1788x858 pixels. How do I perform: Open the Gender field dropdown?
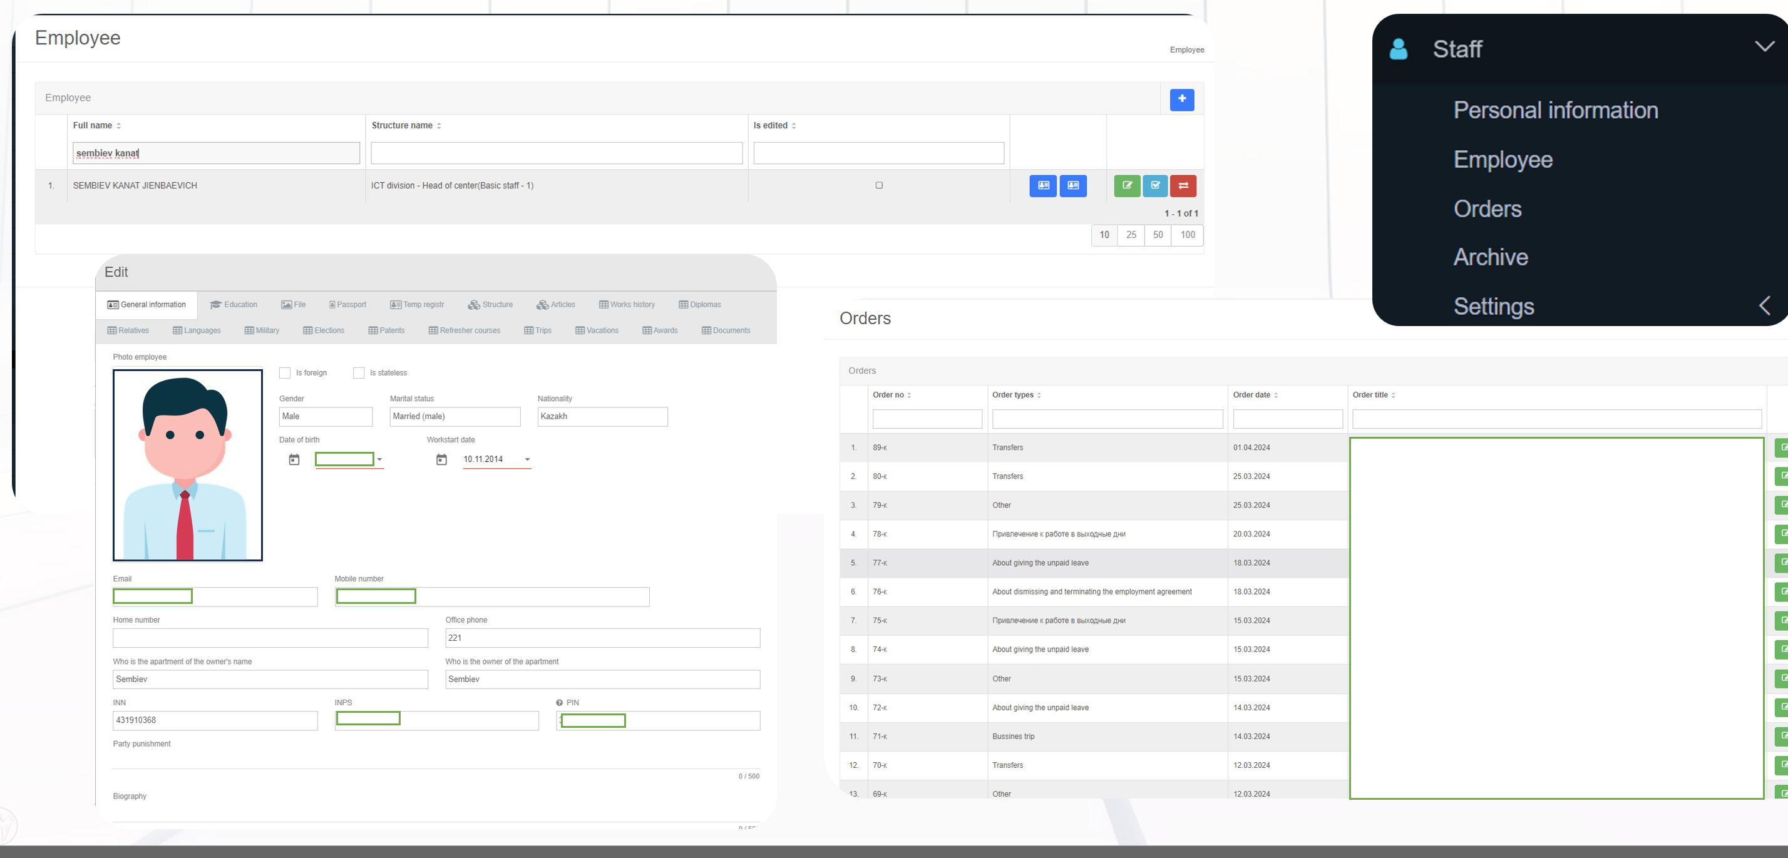pos(326,416)
